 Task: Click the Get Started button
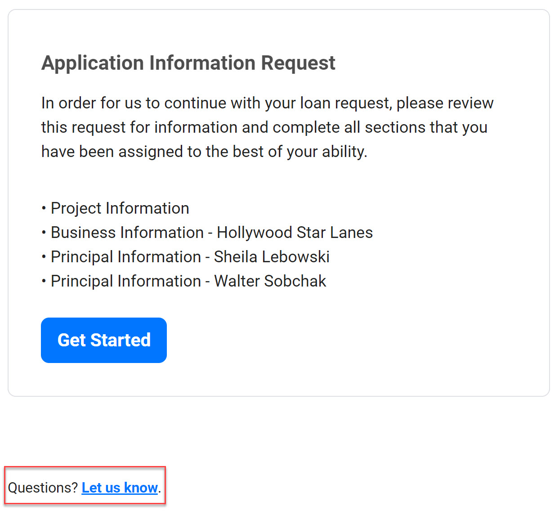point(104,340)
